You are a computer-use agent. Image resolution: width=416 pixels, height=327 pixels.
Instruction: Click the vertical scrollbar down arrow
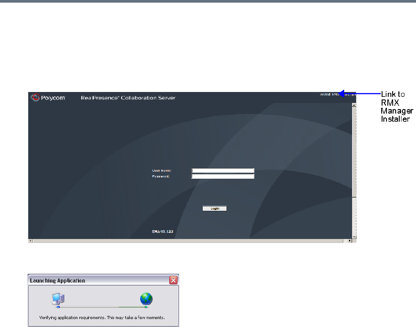tap(354, 237)
